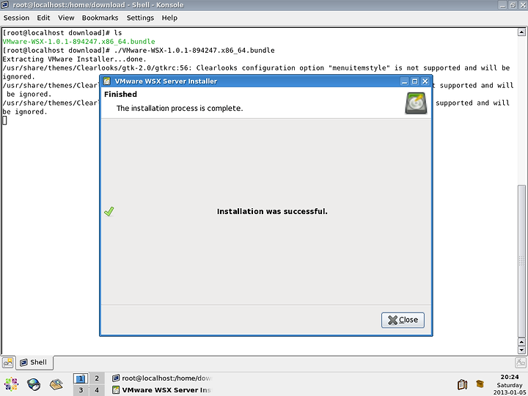Viewport: 528px width, 396px height.
Task: Open the Help menu in Konsole
Action: pyautogui.click(x=169, y=18)
